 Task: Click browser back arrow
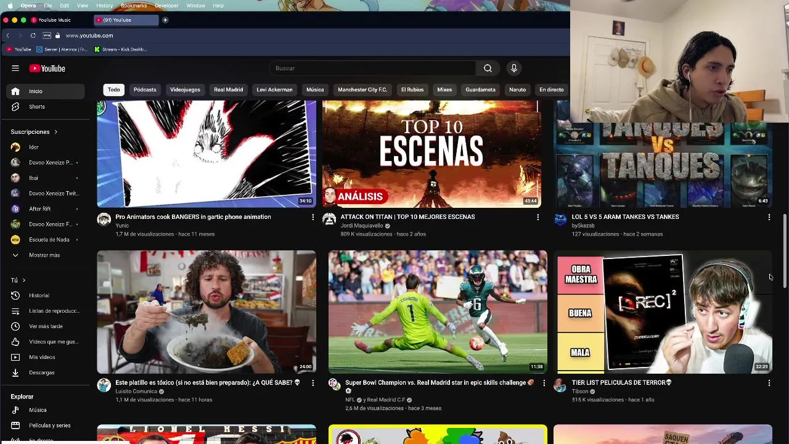pos(7,36)
